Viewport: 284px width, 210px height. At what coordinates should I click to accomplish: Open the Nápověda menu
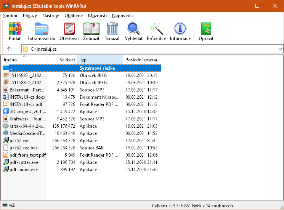pyautogui.click(x=122, y=16)
